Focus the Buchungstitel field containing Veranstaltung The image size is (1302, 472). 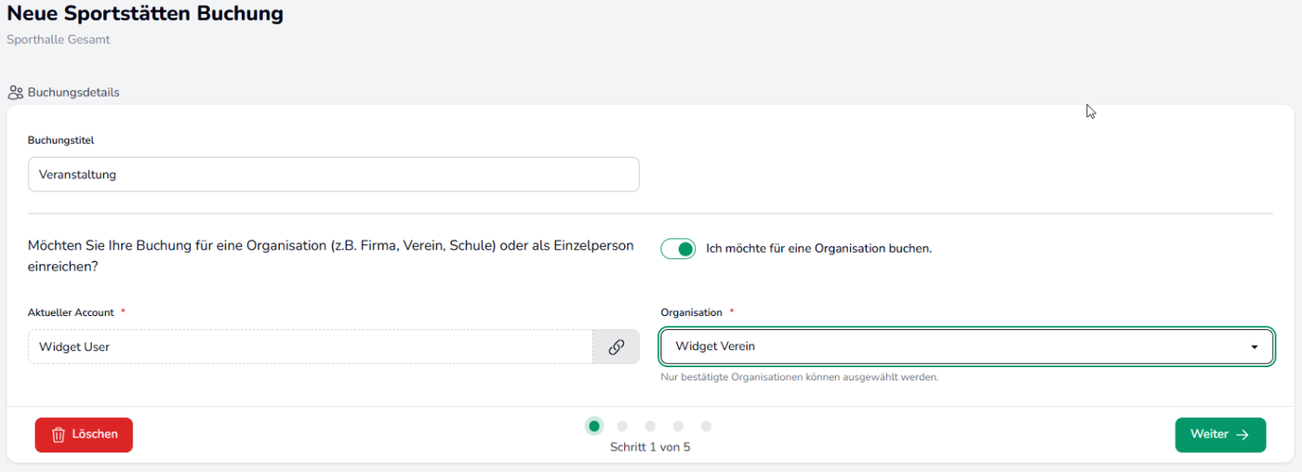coord(334,175)
